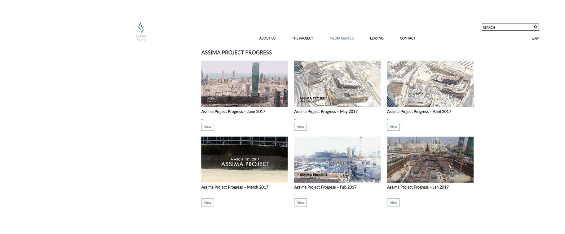The width and height of the screenshot is (565, 234).
Task: Click the 'ASSIMA PROJECT PROGRESS' heading
Action: (x=236, y=53)
